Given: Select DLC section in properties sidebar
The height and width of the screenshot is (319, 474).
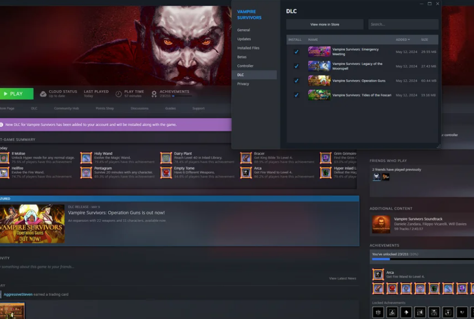Looking at the screenshot, I should (x=254, y=75).
